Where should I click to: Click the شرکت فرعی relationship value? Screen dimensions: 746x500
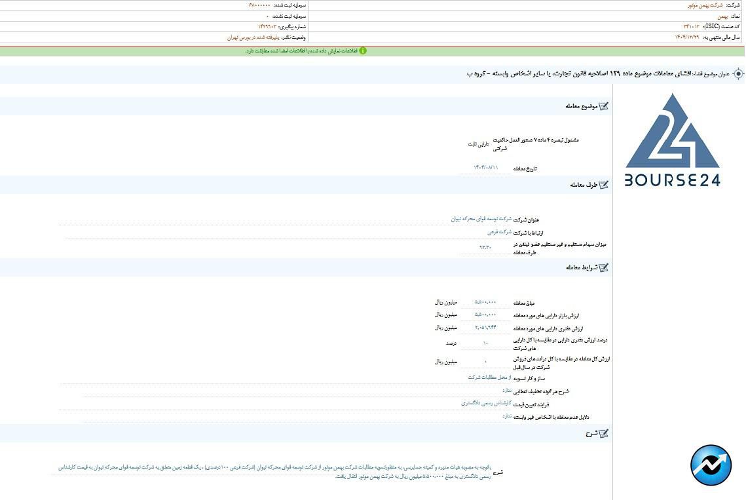pos(499,232)
